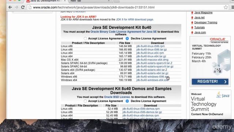
Task: Open Oracle Binary Code License Agreement link
Action: click(x=124, y=32)
